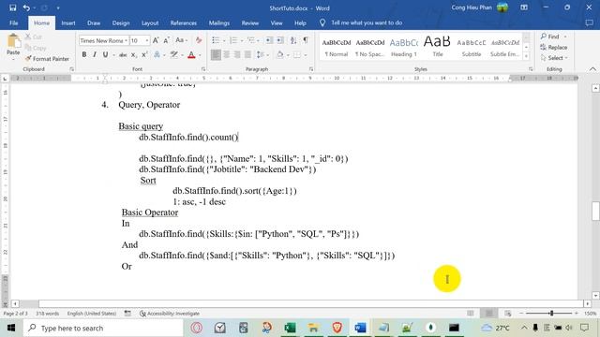
Task: Click Accessibility: Investigate in status bar
Action: click(x=170, y=314)
